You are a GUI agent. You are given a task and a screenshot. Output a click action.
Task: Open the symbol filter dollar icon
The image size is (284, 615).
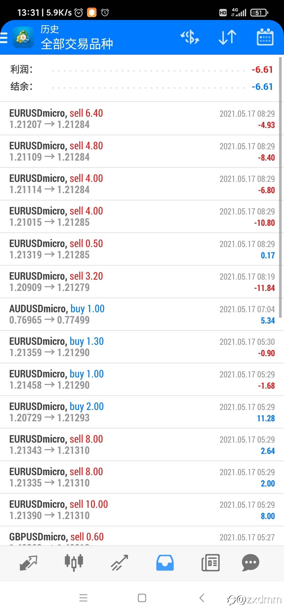[x=190, y=37]
